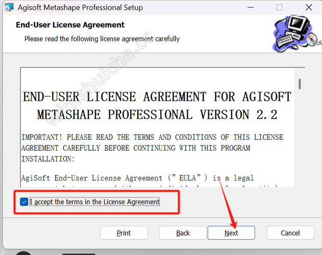Minimize the setup window
The image size is (322, 255).
251,7
